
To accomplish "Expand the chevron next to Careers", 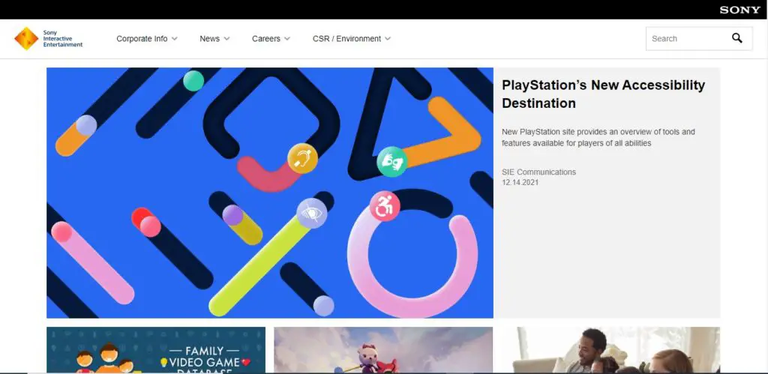I will pyautogui.click(x=287, y=39).
